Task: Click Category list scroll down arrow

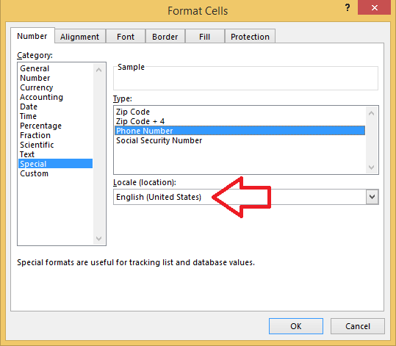Action: (x=99, y=239)
